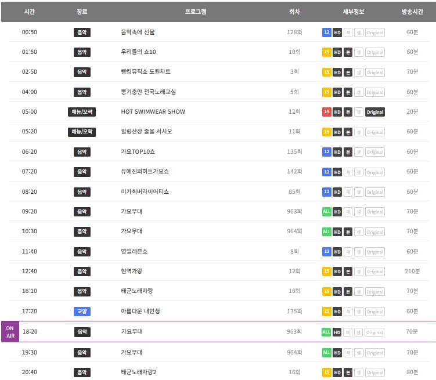The image size is (436, 380).
Task: Click the purple ON AIR indicator
Action: [x=10, y=332]
